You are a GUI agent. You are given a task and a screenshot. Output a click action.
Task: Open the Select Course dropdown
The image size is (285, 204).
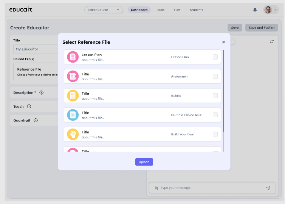pyautogui.click(x=104, y=10)
